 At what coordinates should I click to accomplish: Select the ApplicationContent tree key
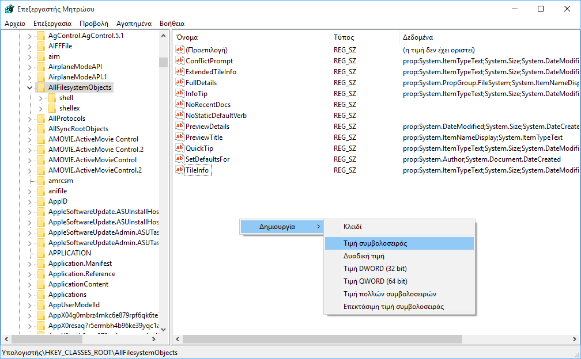coord(78,284)
